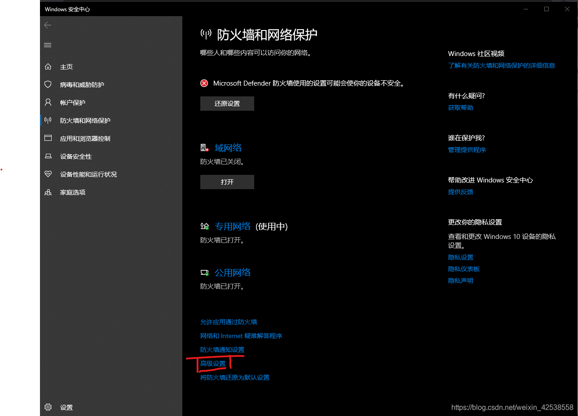
Task: Open 家庭选项 page
Action: [x=73, y=192]
